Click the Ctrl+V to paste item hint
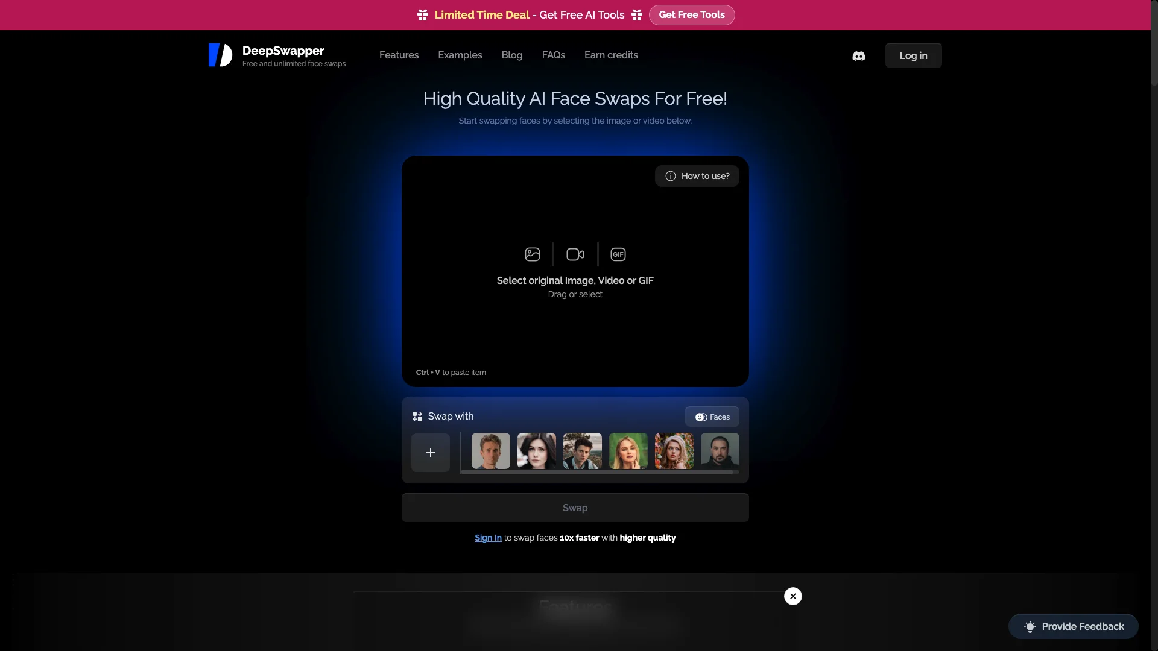This screenshot has width=1158, height=651. click(x=451, y=373)
